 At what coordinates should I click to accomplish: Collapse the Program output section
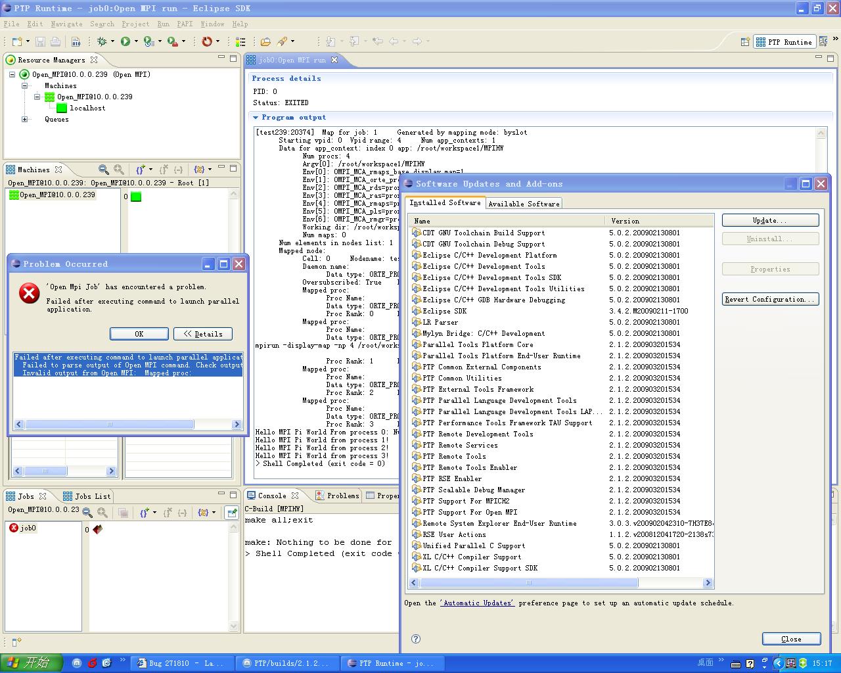[256, 117]
